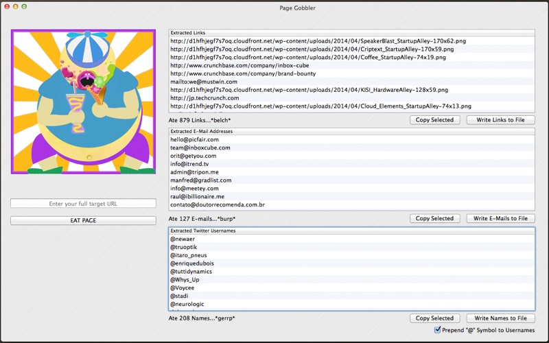Select hello@picfair.com in e-mail list
The image size is (549, 343).
point(351,139)
